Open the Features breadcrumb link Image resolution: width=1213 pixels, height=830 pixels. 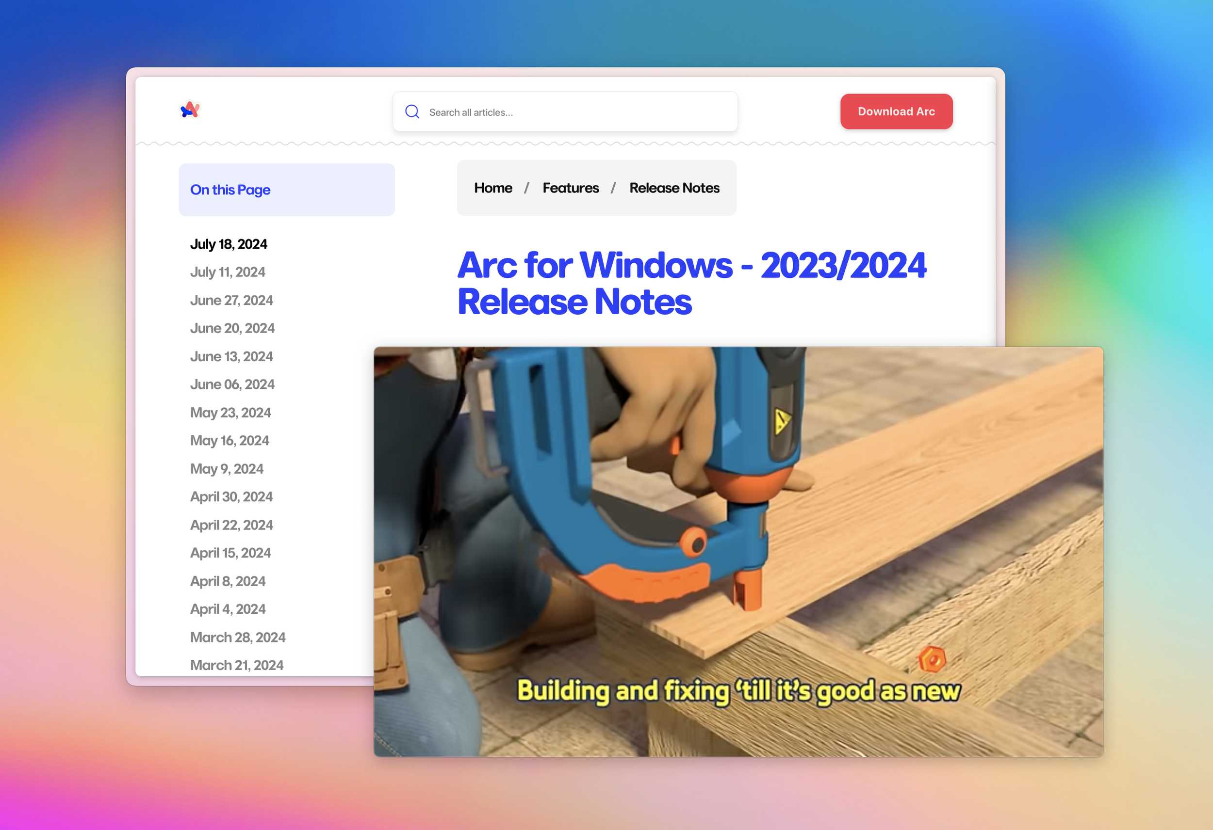[x=571, y=188]
